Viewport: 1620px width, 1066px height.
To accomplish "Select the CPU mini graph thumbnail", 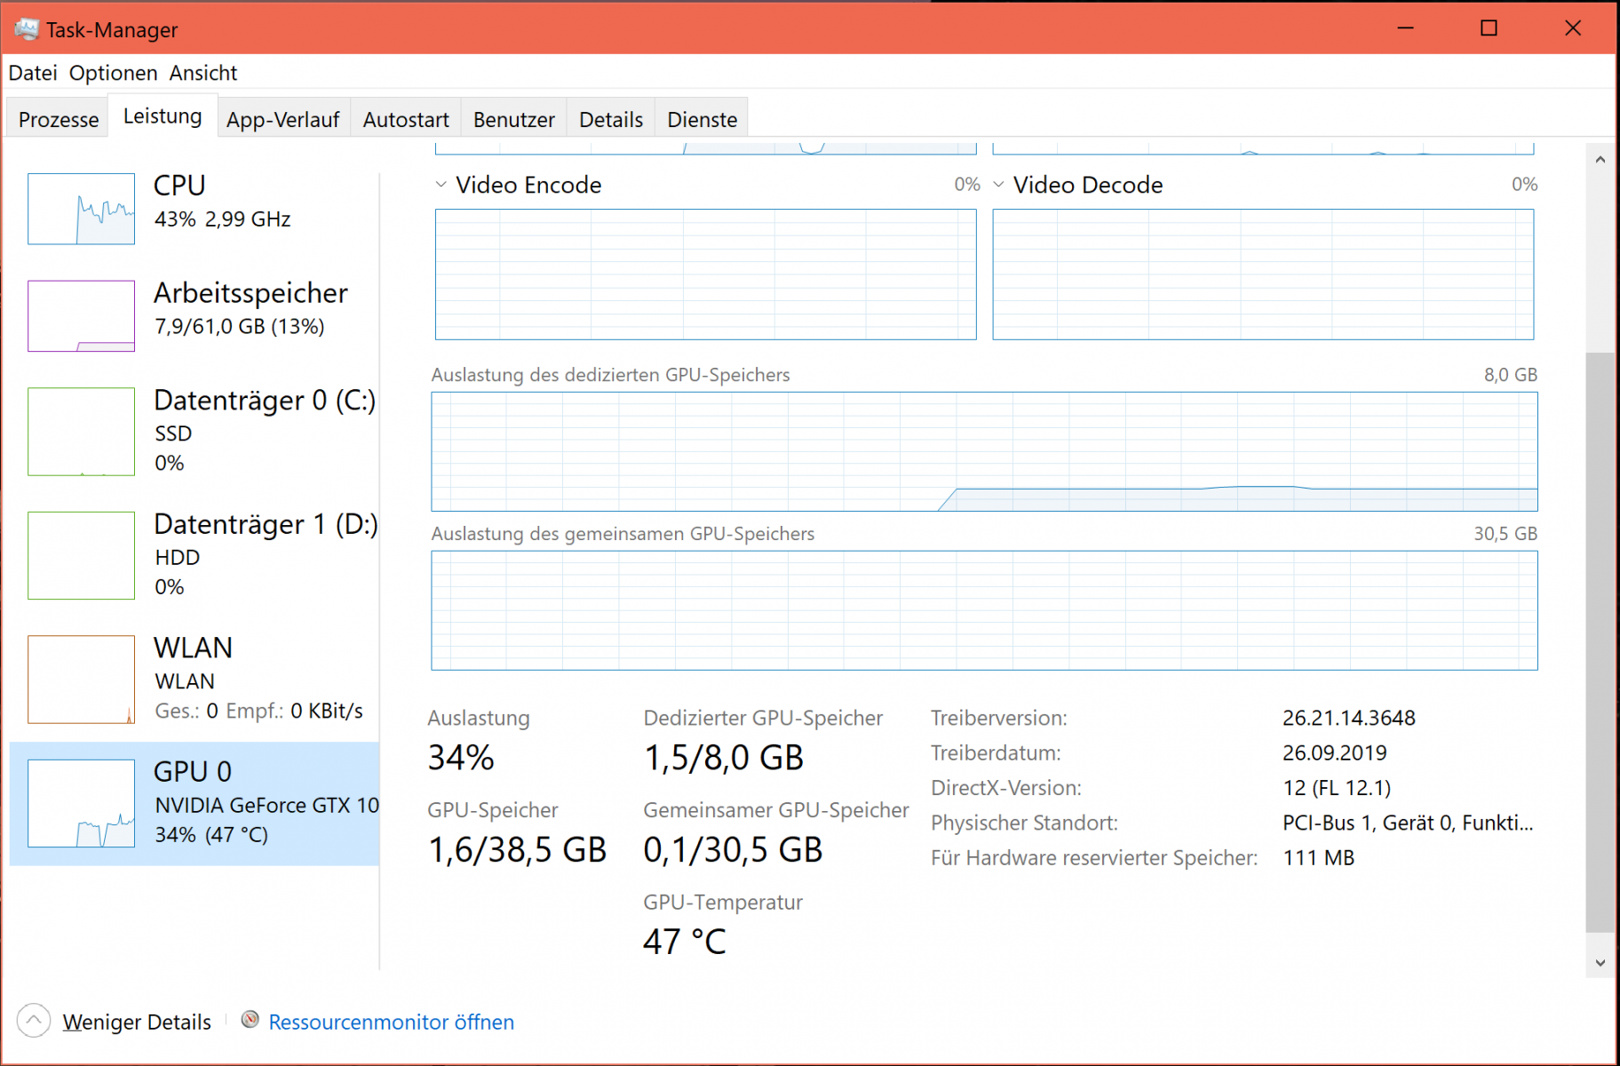I will [81, 209].
